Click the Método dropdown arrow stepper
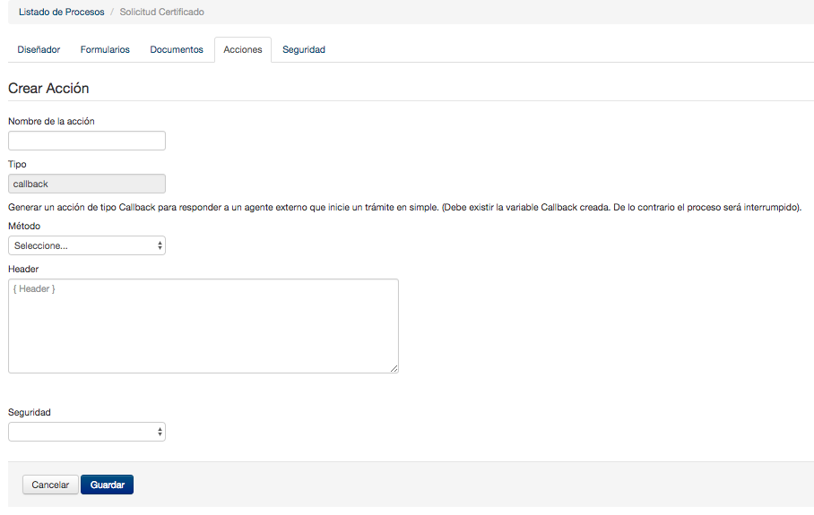This screenshot has width=814, height=515. 160,245
